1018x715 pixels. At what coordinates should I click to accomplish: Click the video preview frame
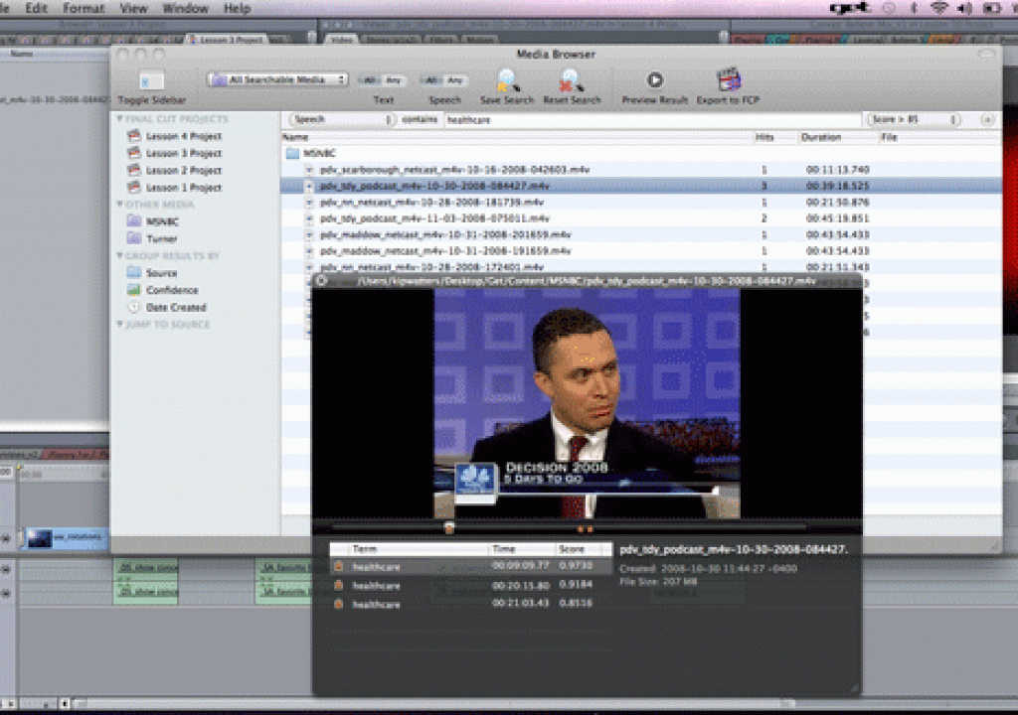[587, 403]
